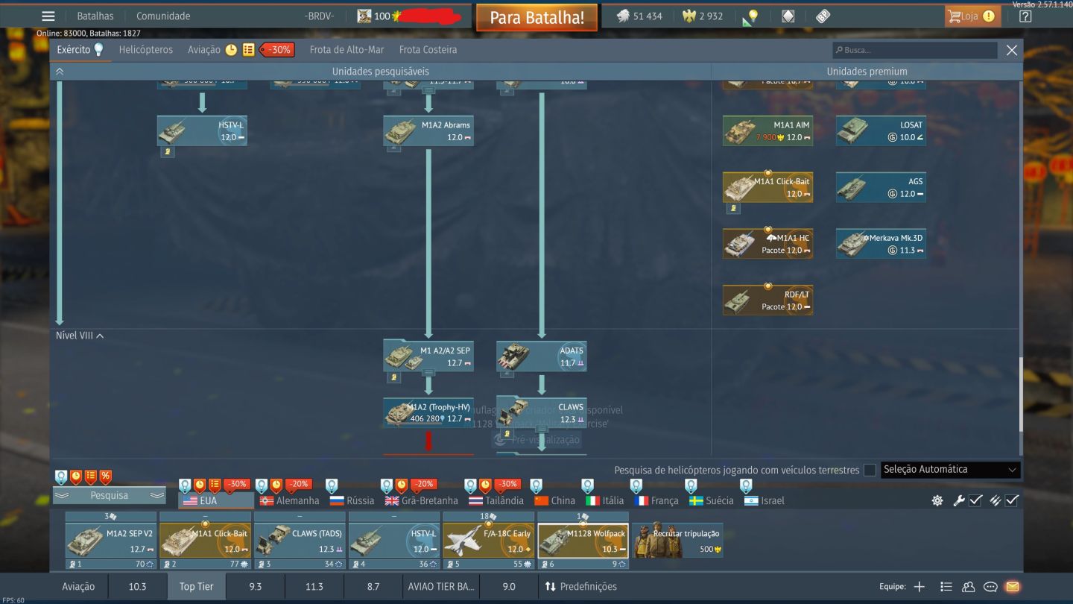Select the Merkava Mk.3D premium vehicle

(881, 244)
